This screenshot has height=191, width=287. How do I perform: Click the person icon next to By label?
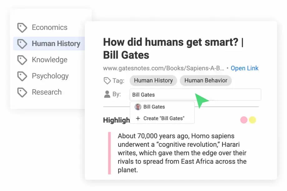107,95
